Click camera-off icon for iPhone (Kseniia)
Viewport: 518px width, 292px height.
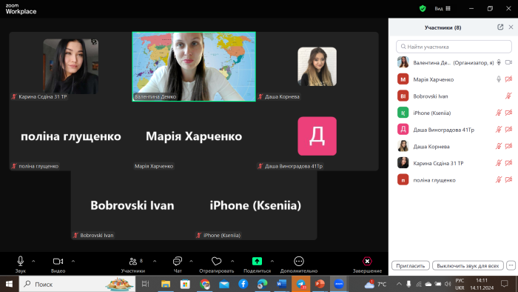click(508, 113)
